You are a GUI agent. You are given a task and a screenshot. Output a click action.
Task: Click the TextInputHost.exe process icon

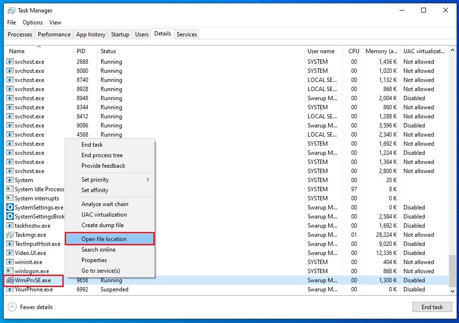10,243
